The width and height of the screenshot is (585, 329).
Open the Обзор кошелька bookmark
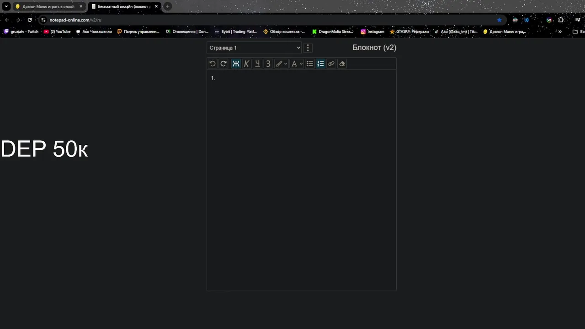284,32
